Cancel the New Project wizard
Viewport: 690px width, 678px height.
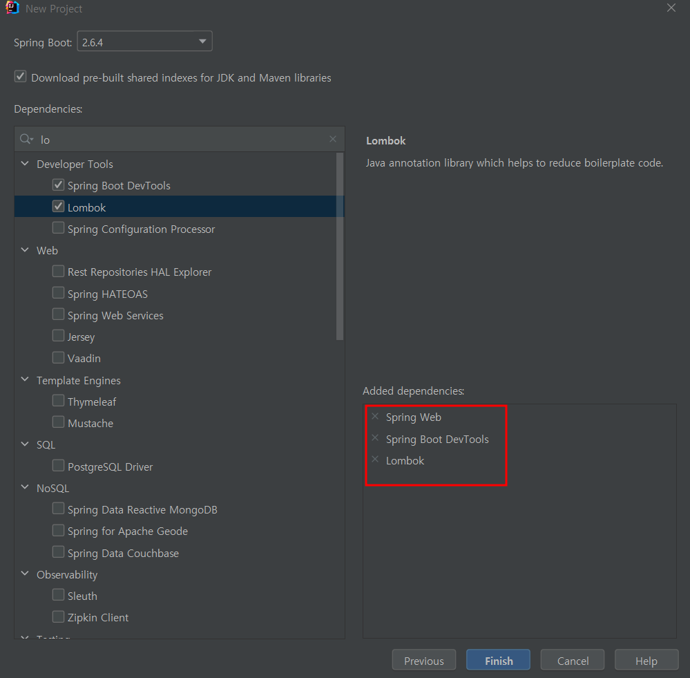(573, 661)
